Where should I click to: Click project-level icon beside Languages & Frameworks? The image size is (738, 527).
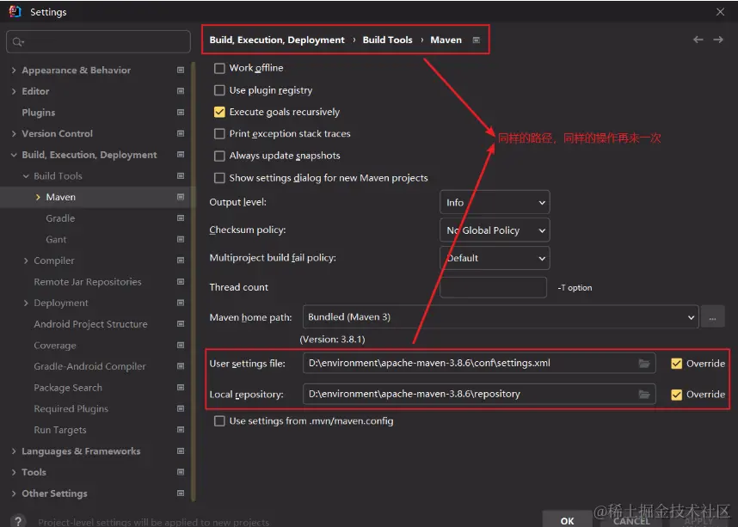181,451
